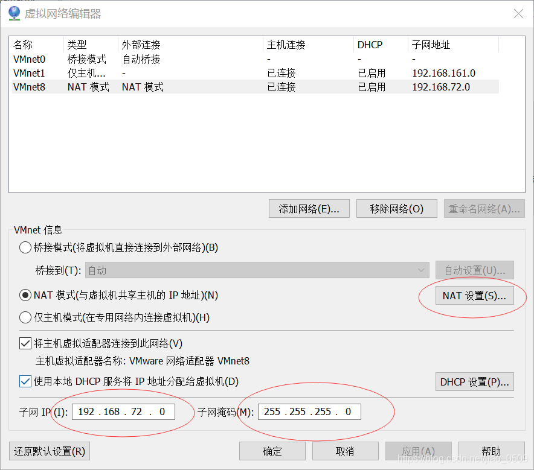
Task: Click the 自动桥接 cell in VMnet0 row
Action: click(141, 59)
